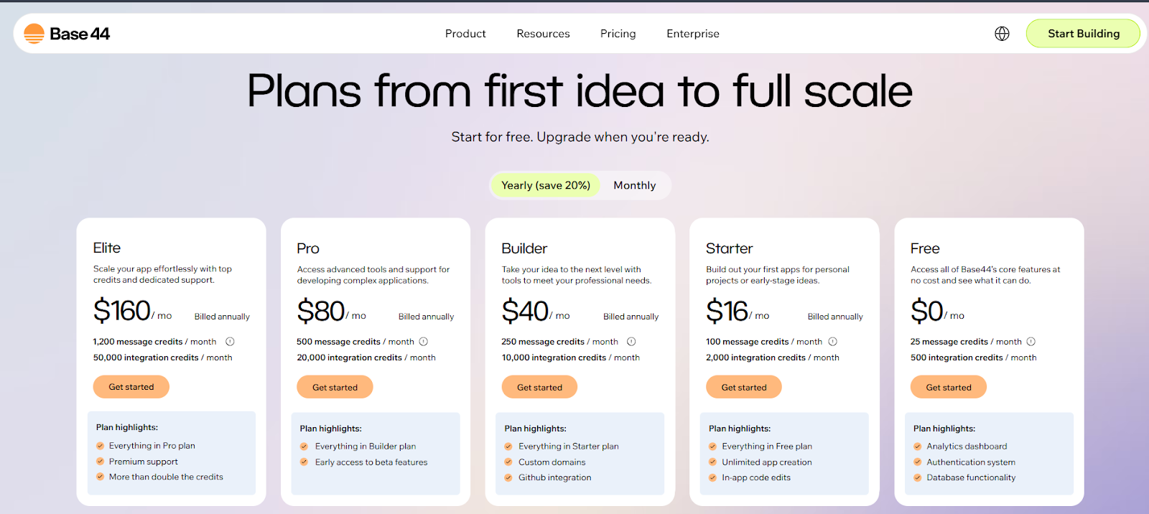Screen dimensions: 1149x514
Task: Switch billing to Monthly
Action: 634,185
